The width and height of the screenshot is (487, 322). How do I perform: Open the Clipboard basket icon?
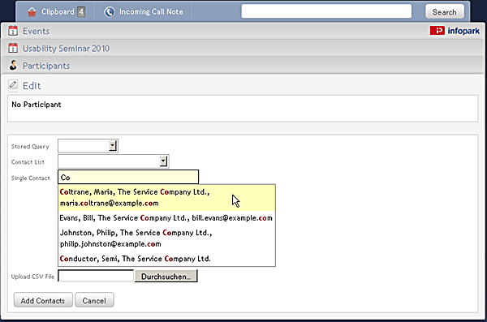click(32, 12)
